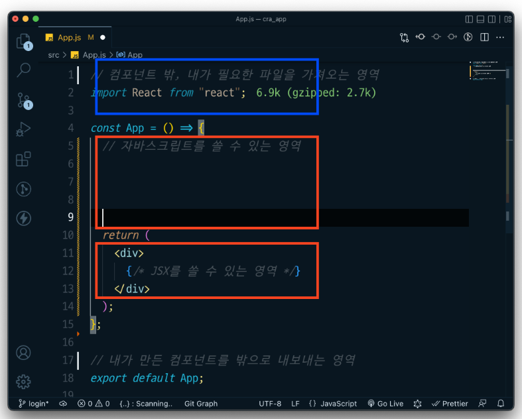The image size is (522, 419).
Task: Change end of line sequence LF
Action: pyautogui.click(x=295, y=404)
